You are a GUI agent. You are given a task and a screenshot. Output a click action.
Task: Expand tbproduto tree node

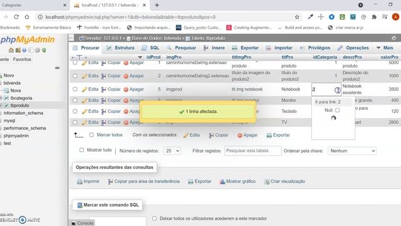[1, 105]
